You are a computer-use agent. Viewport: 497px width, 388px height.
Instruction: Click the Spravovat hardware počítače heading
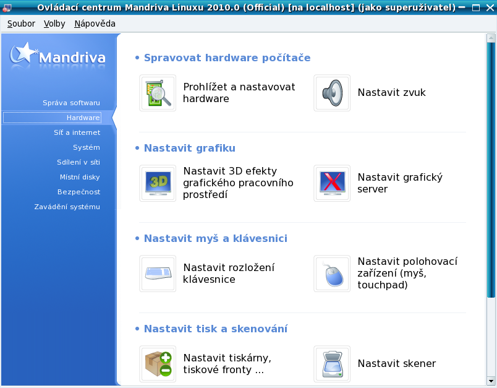(x=227, y=58)
